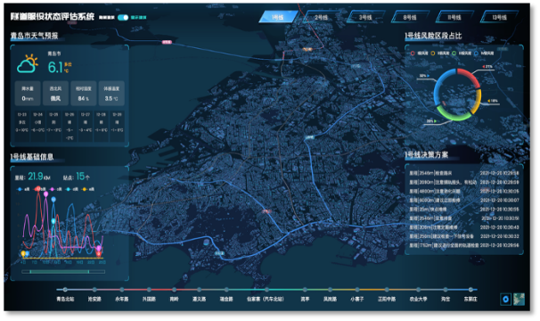Screen dimensions: 540x321
Task: Toggle yellow risk level legend circle
Action: point(433,53)
